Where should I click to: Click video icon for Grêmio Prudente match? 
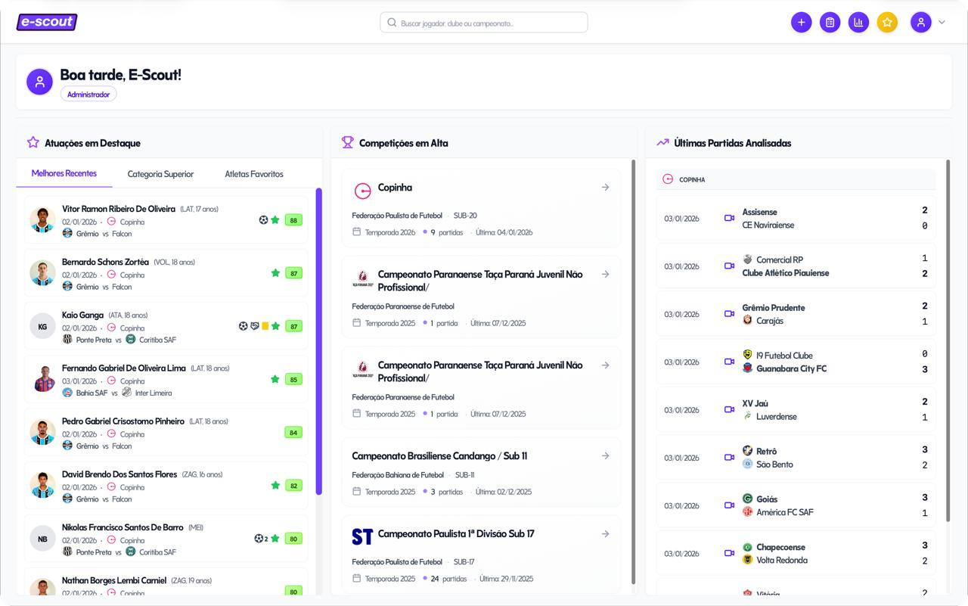tap(729, 314)
